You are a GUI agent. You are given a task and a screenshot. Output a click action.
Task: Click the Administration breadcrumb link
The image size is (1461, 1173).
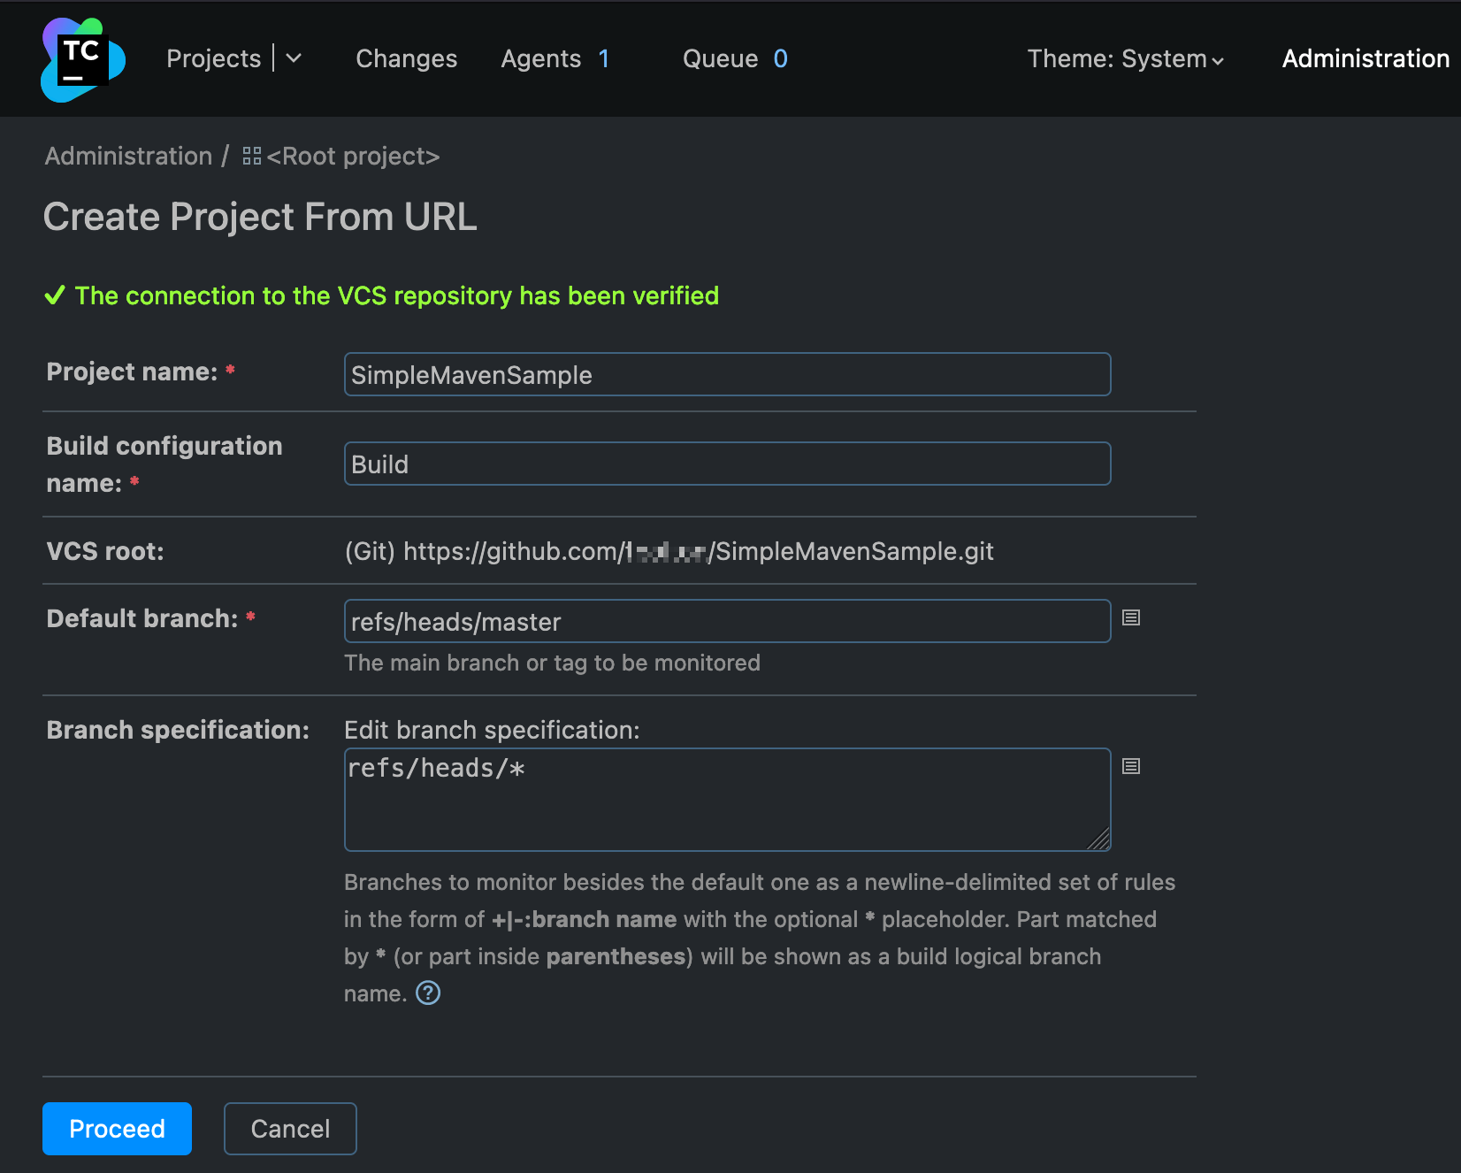pos(128,156)
